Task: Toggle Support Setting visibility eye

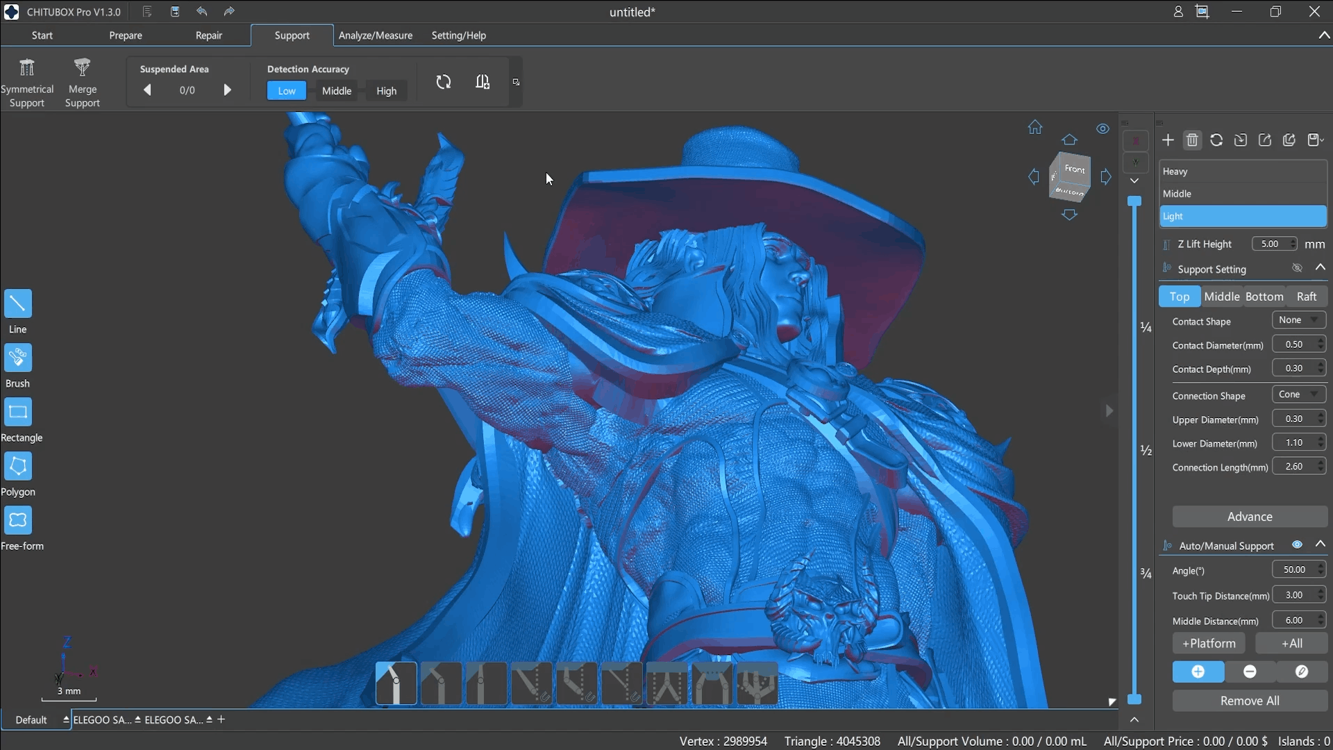Action: pos(1297,268)
